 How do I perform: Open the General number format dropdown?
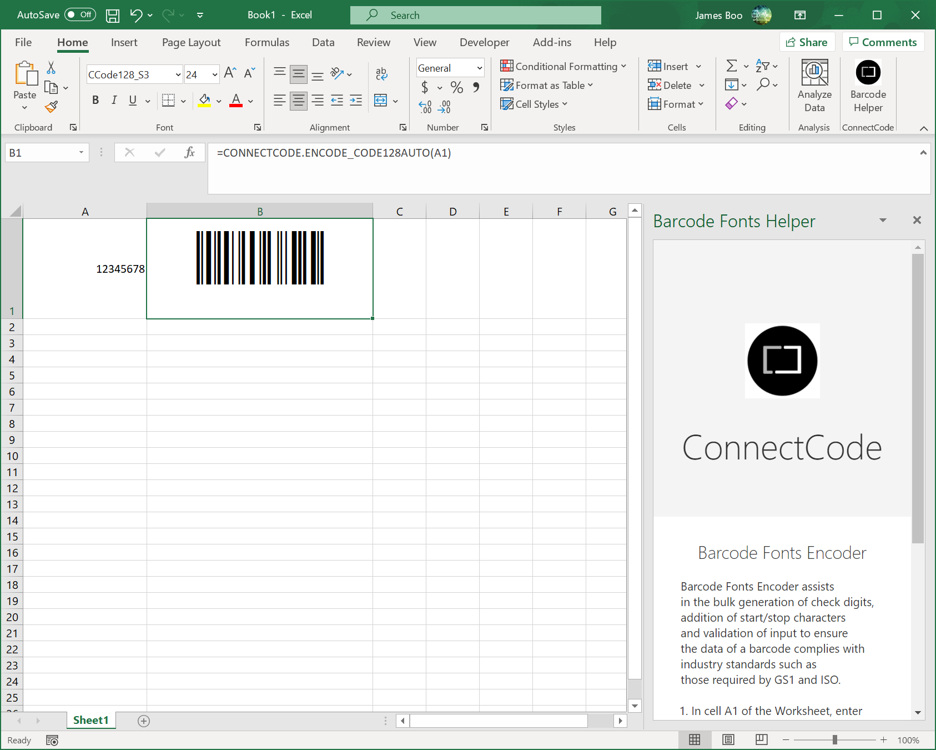479,68
